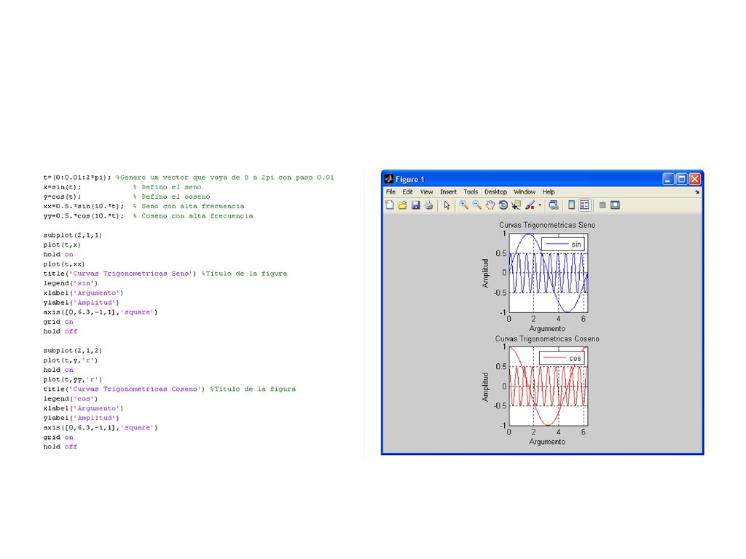
Task: Minimize the Figure 1 window
Action: (x=668, y=179)
